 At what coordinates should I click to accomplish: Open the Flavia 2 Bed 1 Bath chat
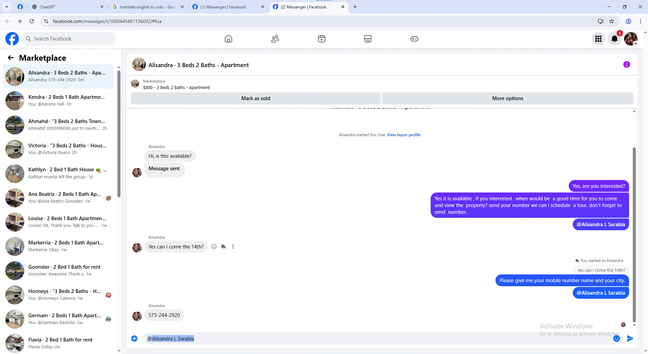pos(58,343)
